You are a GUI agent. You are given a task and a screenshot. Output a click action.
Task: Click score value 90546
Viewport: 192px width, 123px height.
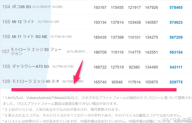point(117,82)
